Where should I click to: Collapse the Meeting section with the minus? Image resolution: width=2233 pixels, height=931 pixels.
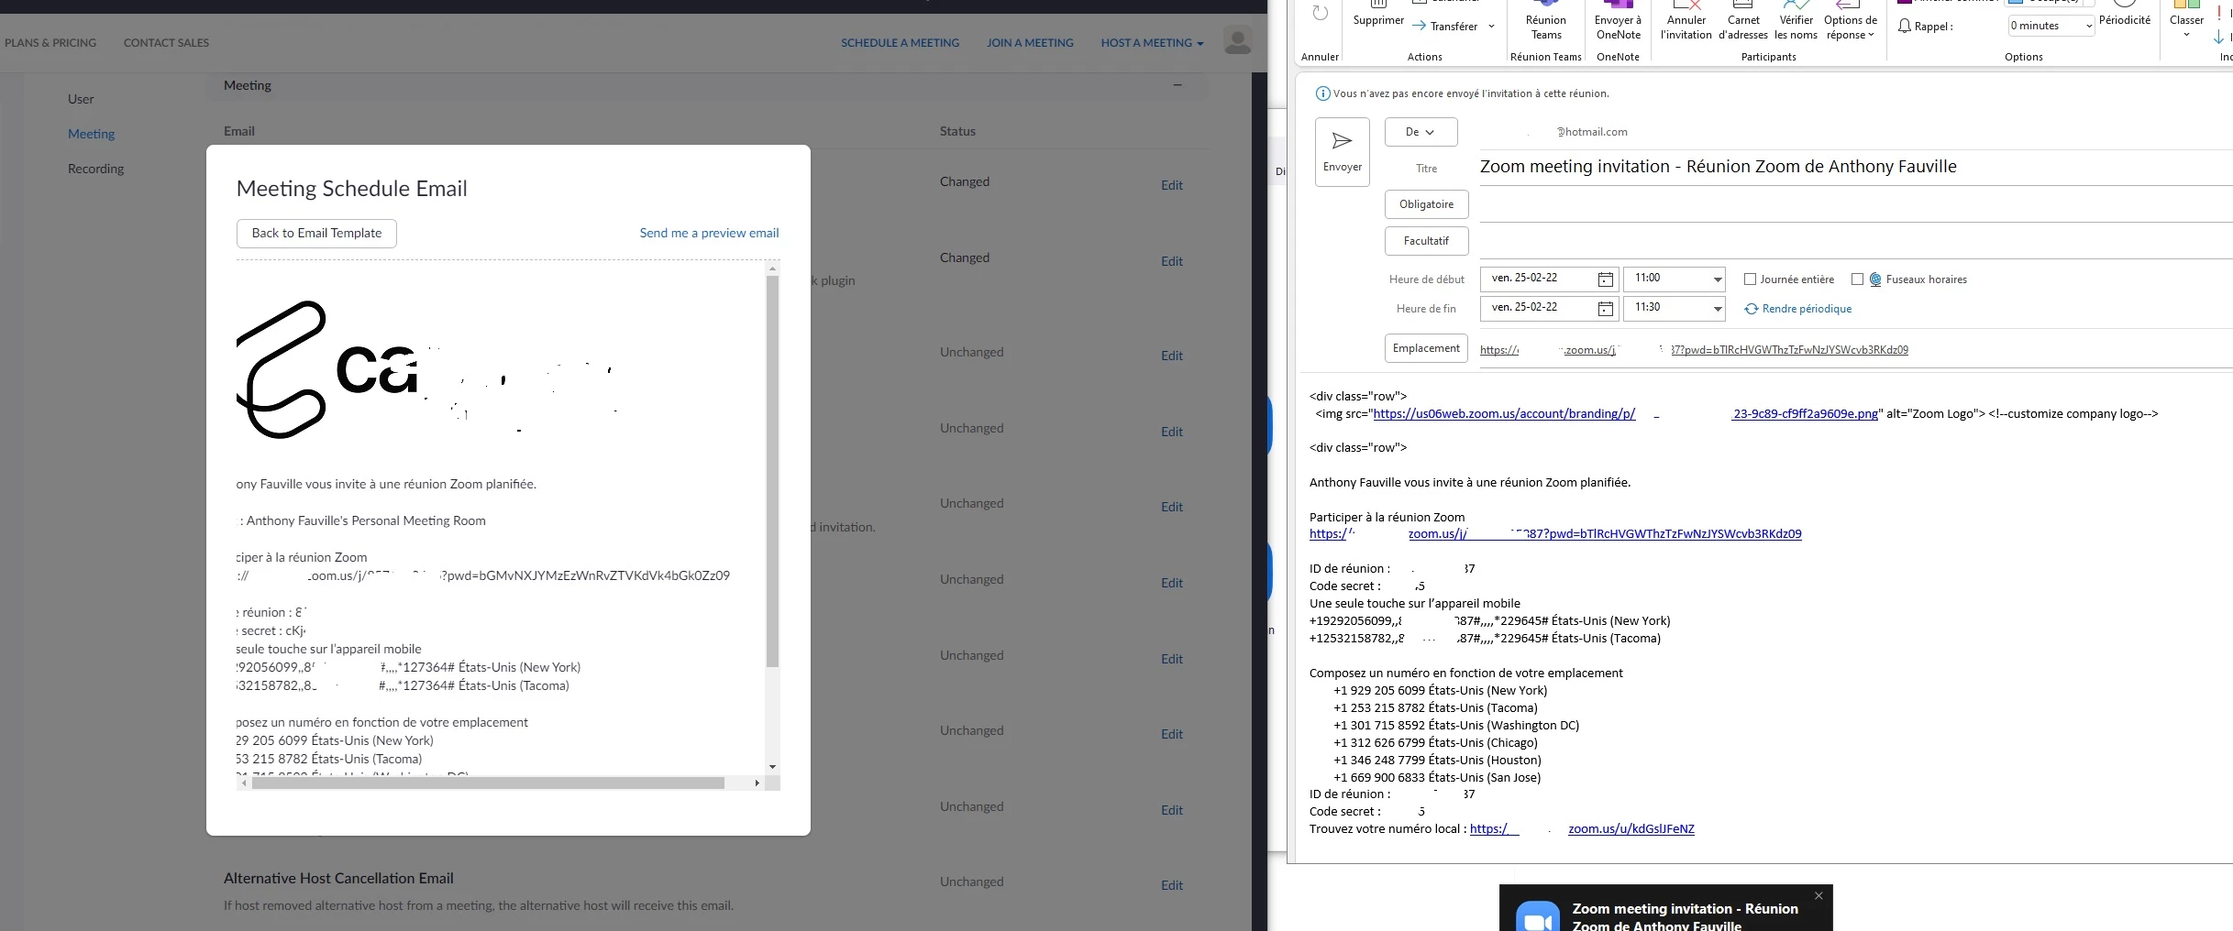[1177, 85]
